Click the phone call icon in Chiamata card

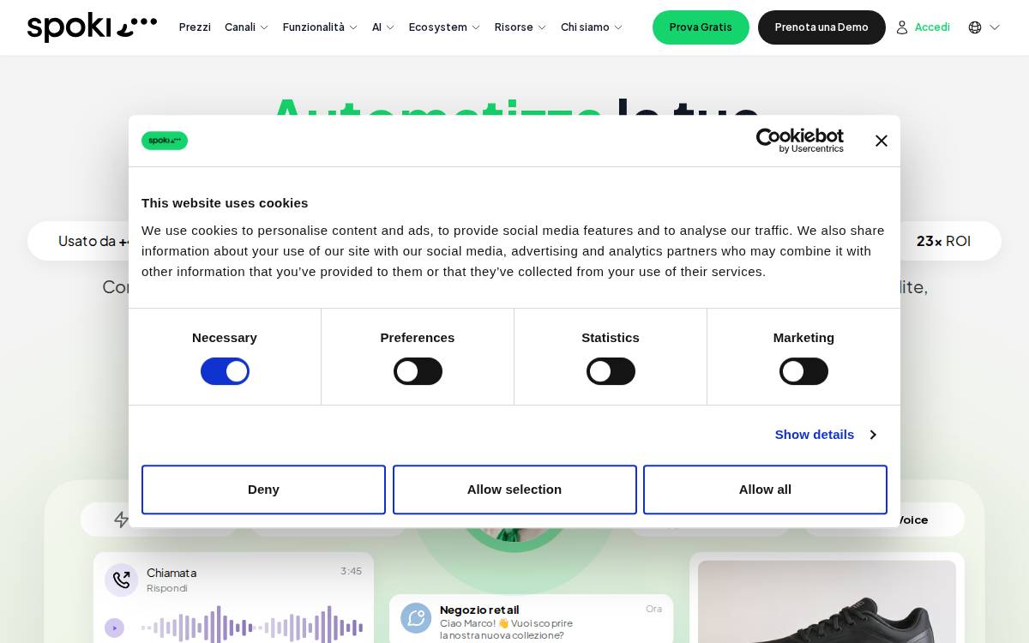click(121, 580)
